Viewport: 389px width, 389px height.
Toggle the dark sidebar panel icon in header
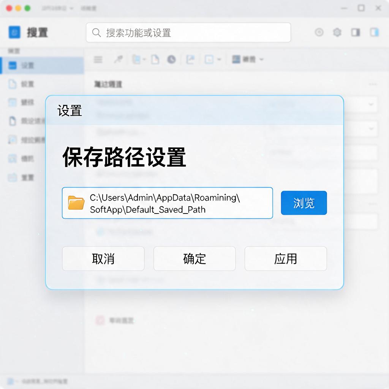355,32
